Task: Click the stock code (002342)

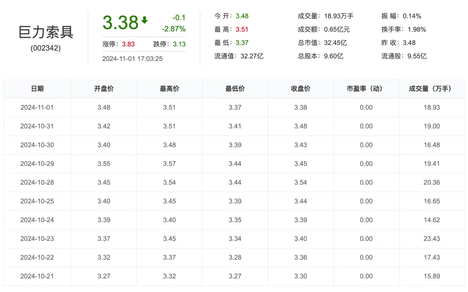Action: pos(45,48)
